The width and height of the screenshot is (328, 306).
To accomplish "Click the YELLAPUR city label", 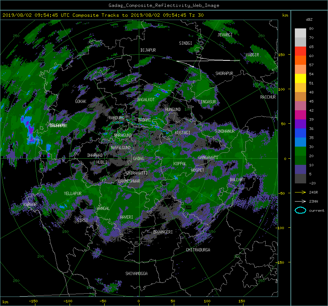I will (x=73, y=194).
